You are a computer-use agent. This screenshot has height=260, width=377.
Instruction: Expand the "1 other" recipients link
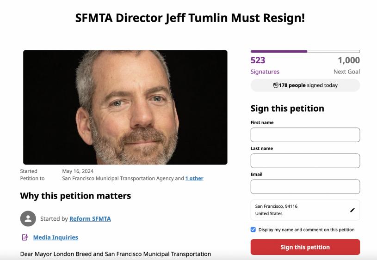(x=194, y=178)
